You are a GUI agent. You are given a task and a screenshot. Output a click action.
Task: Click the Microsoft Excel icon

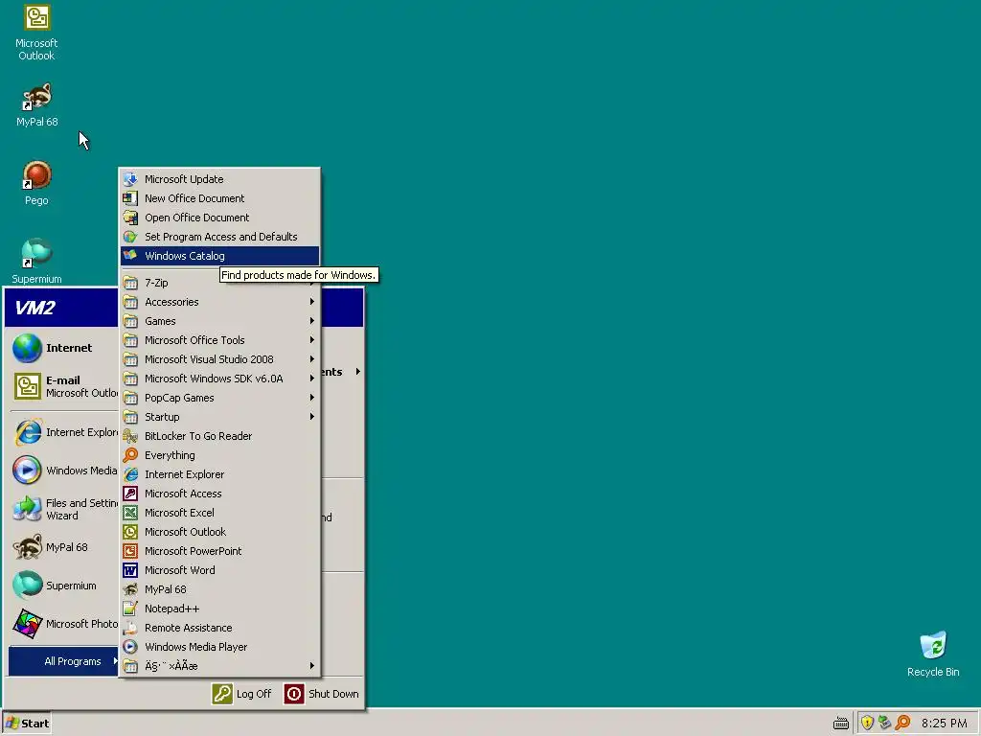[x=130, y=513]
